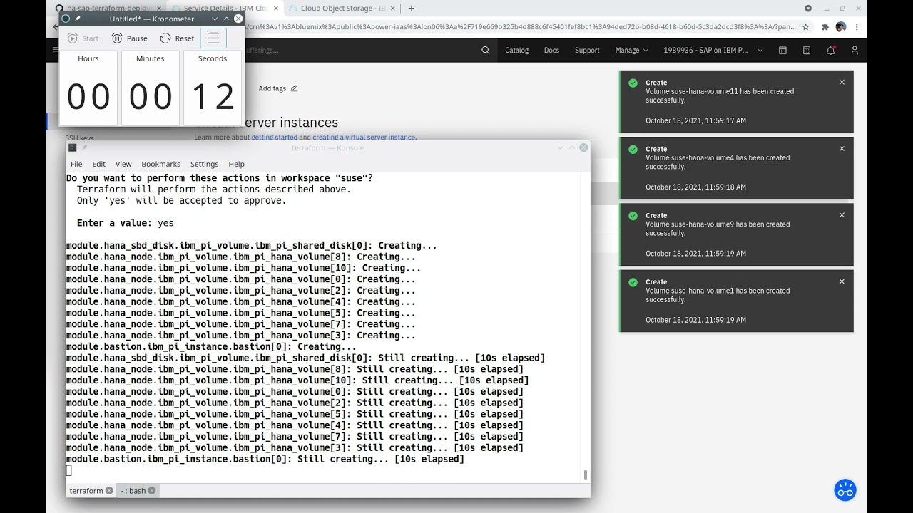Screen dimensions: 913x513
Task: Click the Kronometer Start button
Action: [83, 38]
